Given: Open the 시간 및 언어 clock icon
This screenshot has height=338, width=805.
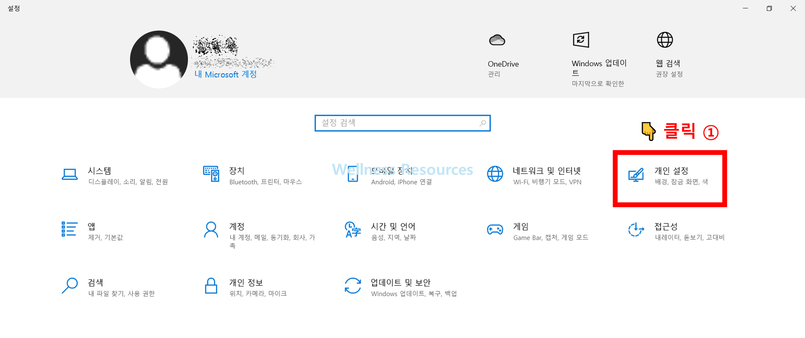Looking at the screenshot, I should click(353, 230).
